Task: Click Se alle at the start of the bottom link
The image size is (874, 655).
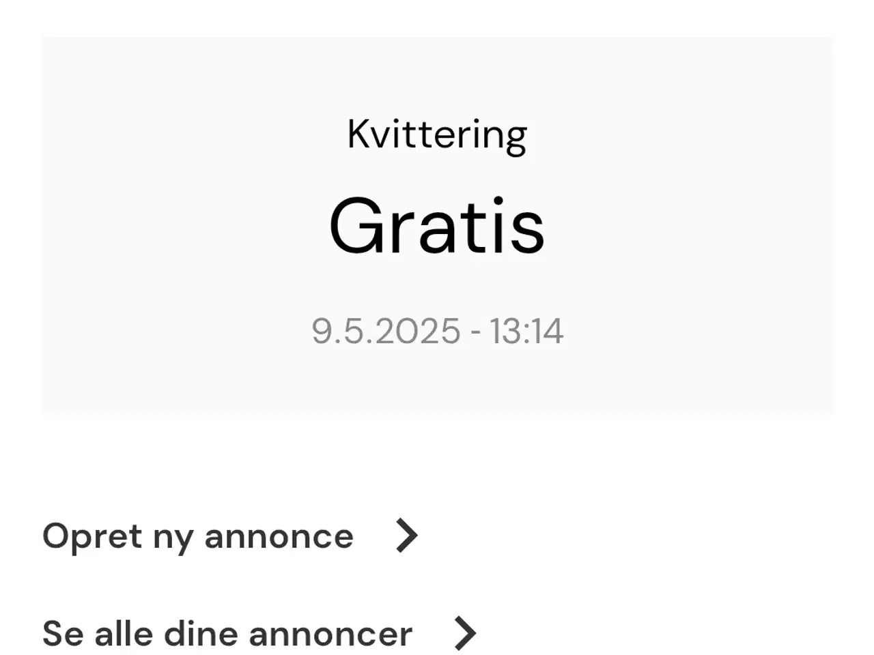Action: pos(98,634)
